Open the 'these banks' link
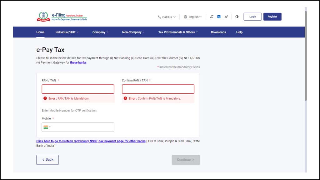This screenshot has height=180, width=320. [x=78, y=62]
